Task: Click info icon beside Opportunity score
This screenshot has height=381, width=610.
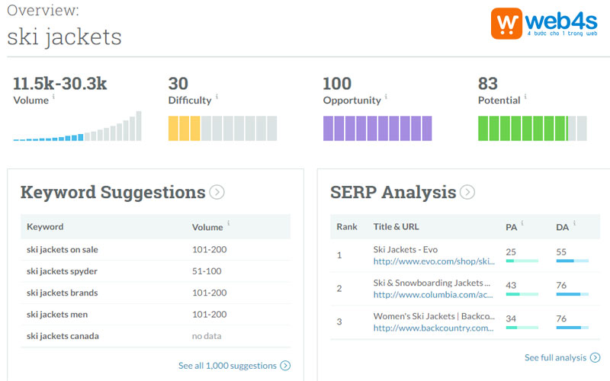Action: [x=386, y=97]
